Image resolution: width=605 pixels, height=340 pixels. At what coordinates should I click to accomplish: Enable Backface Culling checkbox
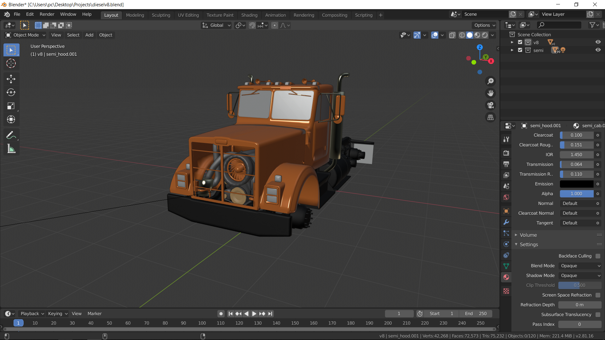point(598,256)
